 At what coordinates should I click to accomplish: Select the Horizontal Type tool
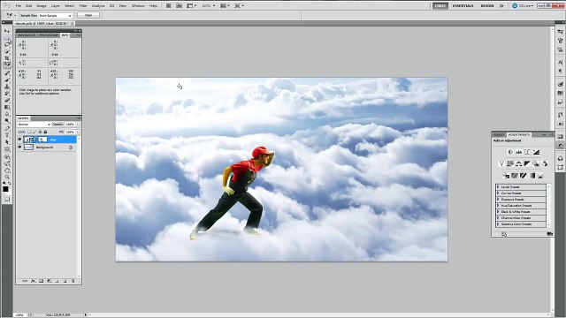click(7, 135)
